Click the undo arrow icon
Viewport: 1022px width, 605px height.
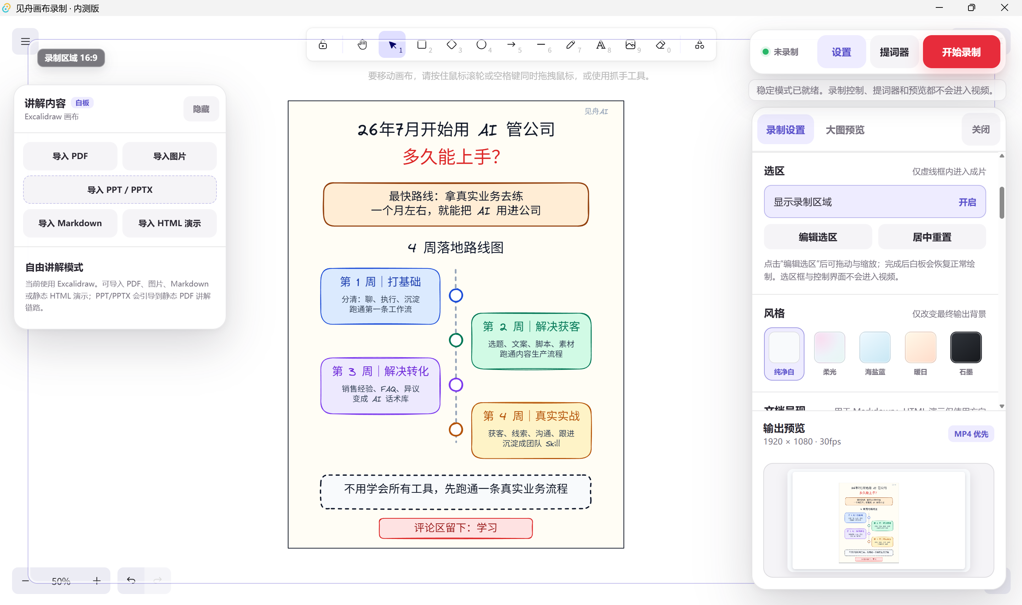(x=131, y=580)
